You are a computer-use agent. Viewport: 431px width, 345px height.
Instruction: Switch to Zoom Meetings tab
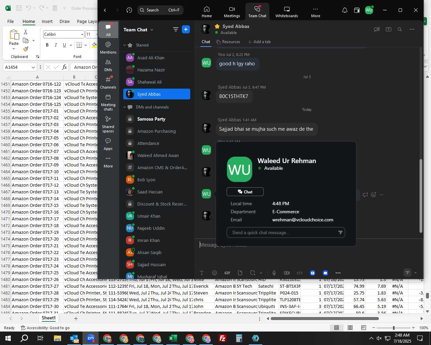(232, 12)
